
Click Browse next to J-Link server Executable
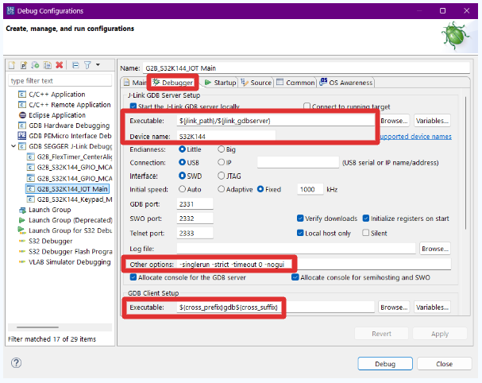394,121
